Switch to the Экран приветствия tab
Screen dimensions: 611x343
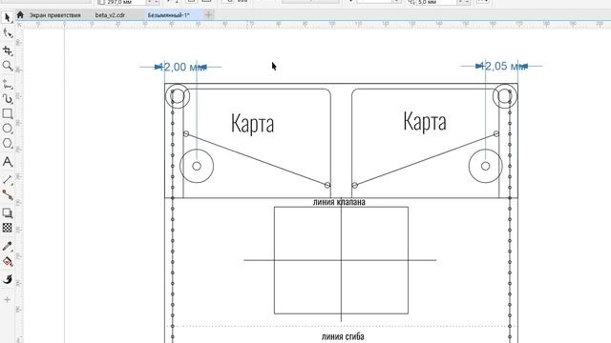[55, 15]
